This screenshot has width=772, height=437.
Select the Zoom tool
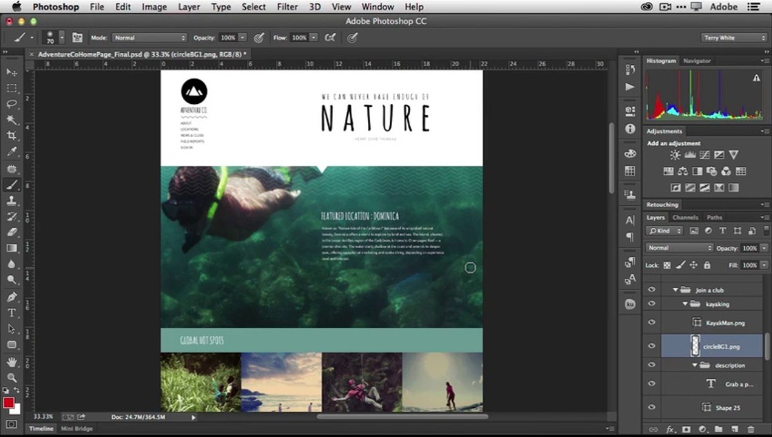click(12, 378)
